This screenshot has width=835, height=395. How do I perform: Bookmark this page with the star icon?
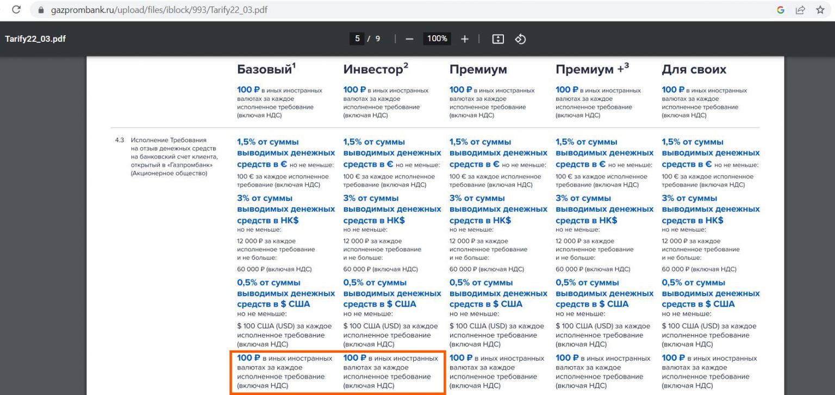click(820, 10)
